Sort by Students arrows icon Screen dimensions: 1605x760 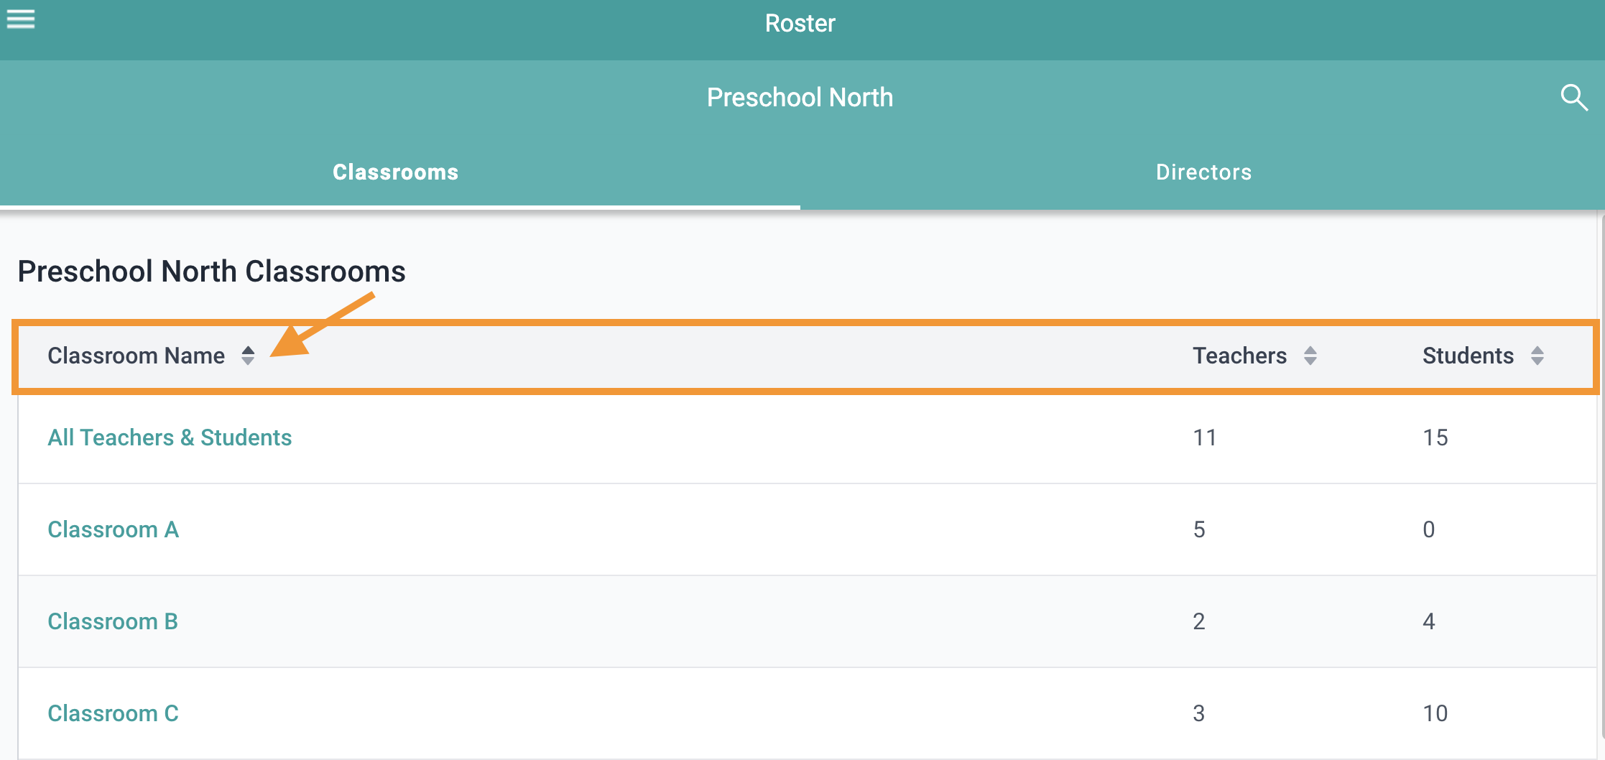pos(1537,356)
